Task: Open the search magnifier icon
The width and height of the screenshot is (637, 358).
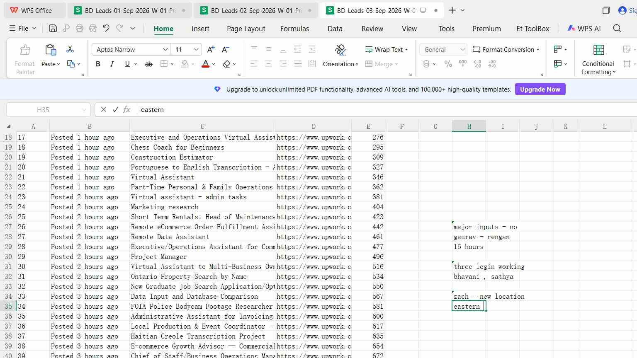Action: click(617, 28)
